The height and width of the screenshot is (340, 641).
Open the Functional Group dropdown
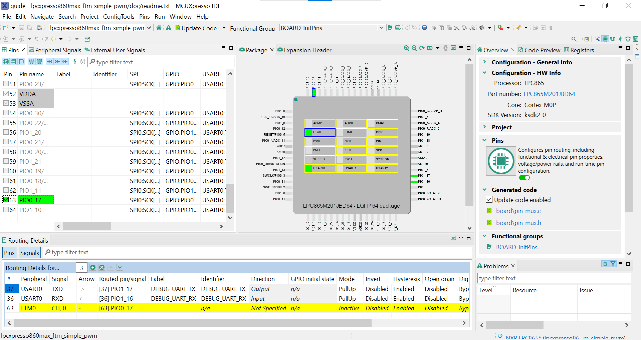tap(381, 28)
